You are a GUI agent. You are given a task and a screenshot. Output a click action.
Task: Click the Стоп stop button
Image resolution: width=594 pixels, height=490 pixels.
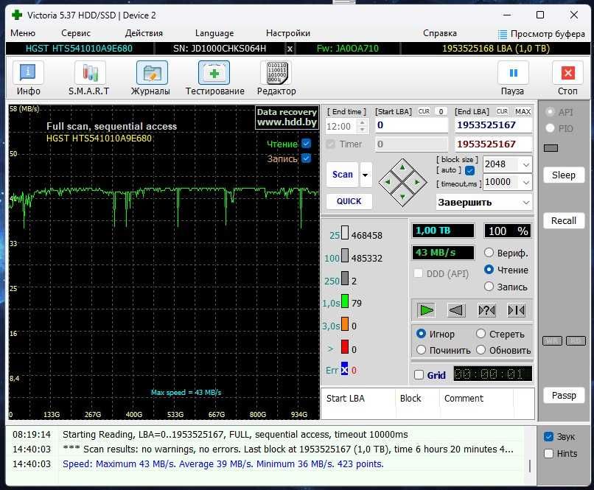click(x=567, y=78)
